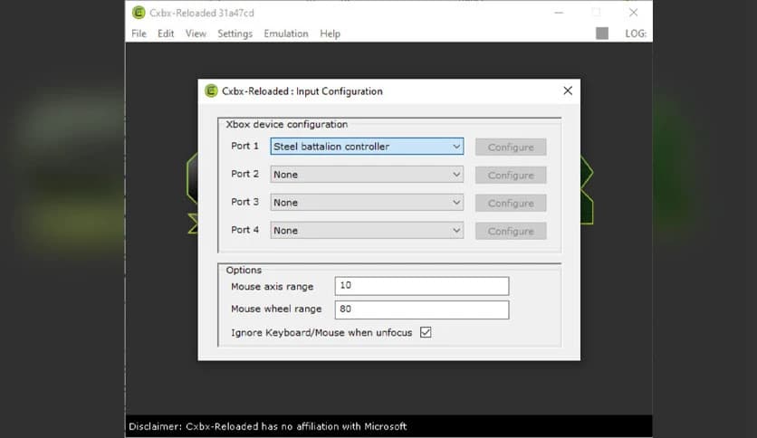Click the Options group label
757x438 pixels.
pyautogui.click(x=244, y=271)
